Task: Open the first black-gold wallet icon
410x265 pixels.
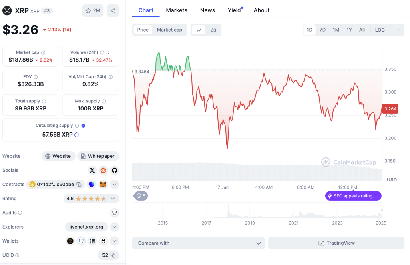Action: click(x=70, y=241)
